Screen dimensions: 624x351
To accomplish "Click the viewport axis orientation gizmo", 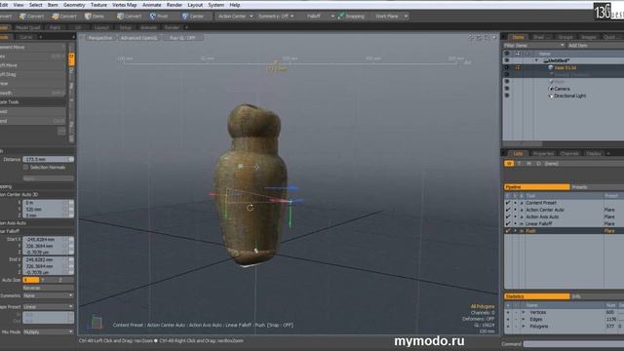I will [x=96, y=322].
